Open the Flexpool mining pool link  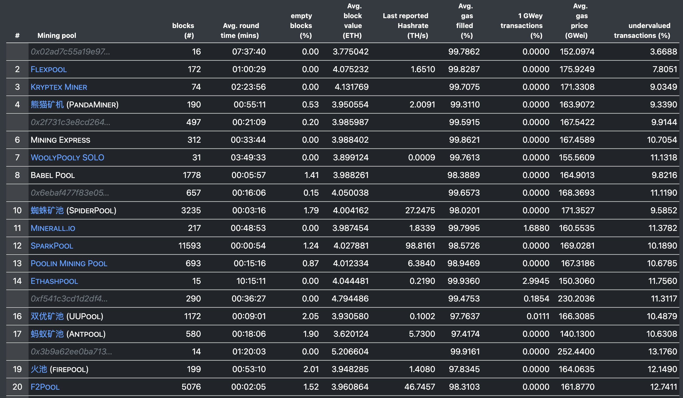click(49, 69)
